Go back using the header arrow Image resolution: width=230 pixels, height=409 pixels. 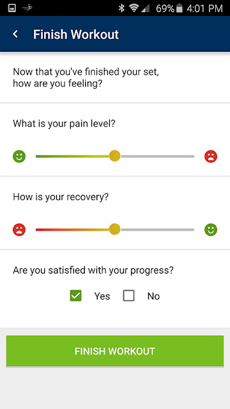tap(15, 34)
